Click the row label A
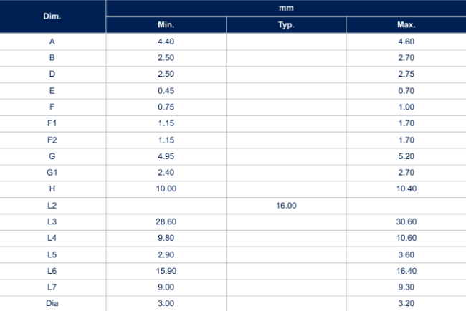Image resolution: width=466 pixels, height=311 pixels. click(x=52, y=42)
